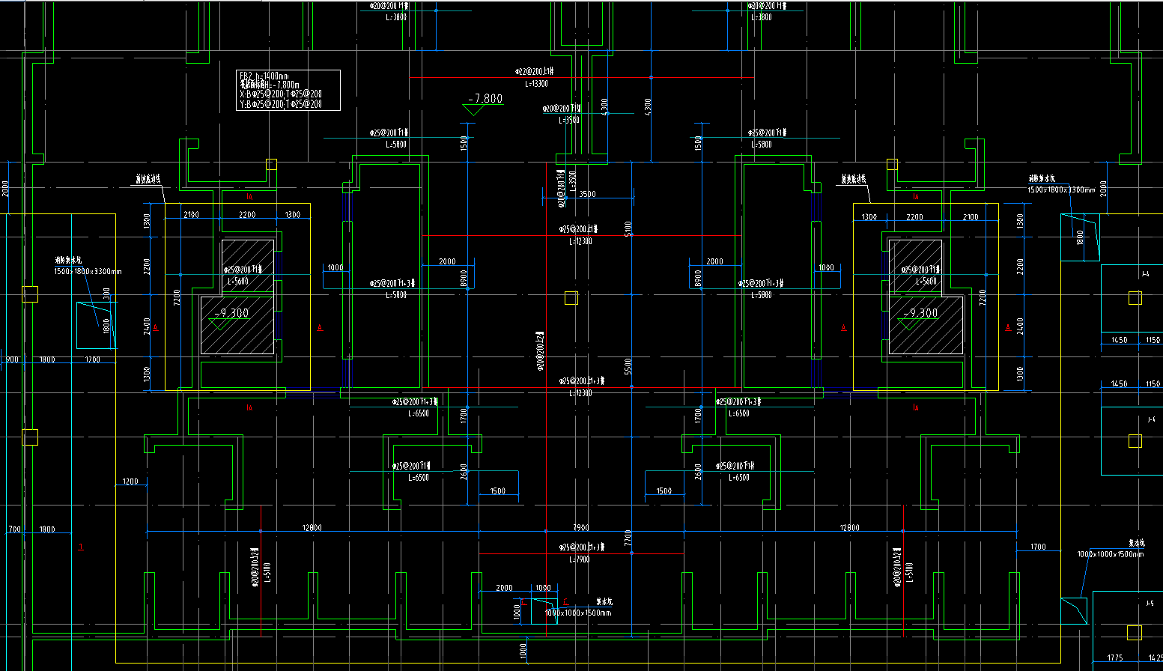The image size is (1163, 671).
Task: Click the red '1' marker
Action: coord(81,547)
